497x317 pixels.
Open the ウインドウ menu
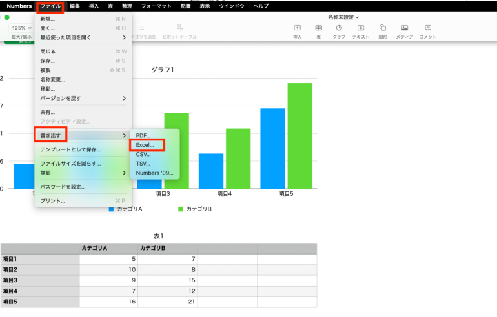click(232, 6)
